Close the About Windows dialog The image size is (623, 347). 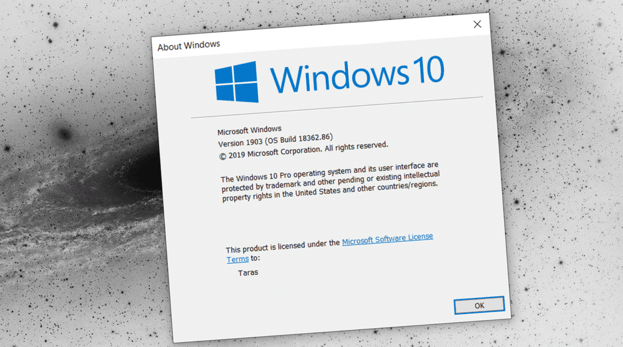(477, 24)
